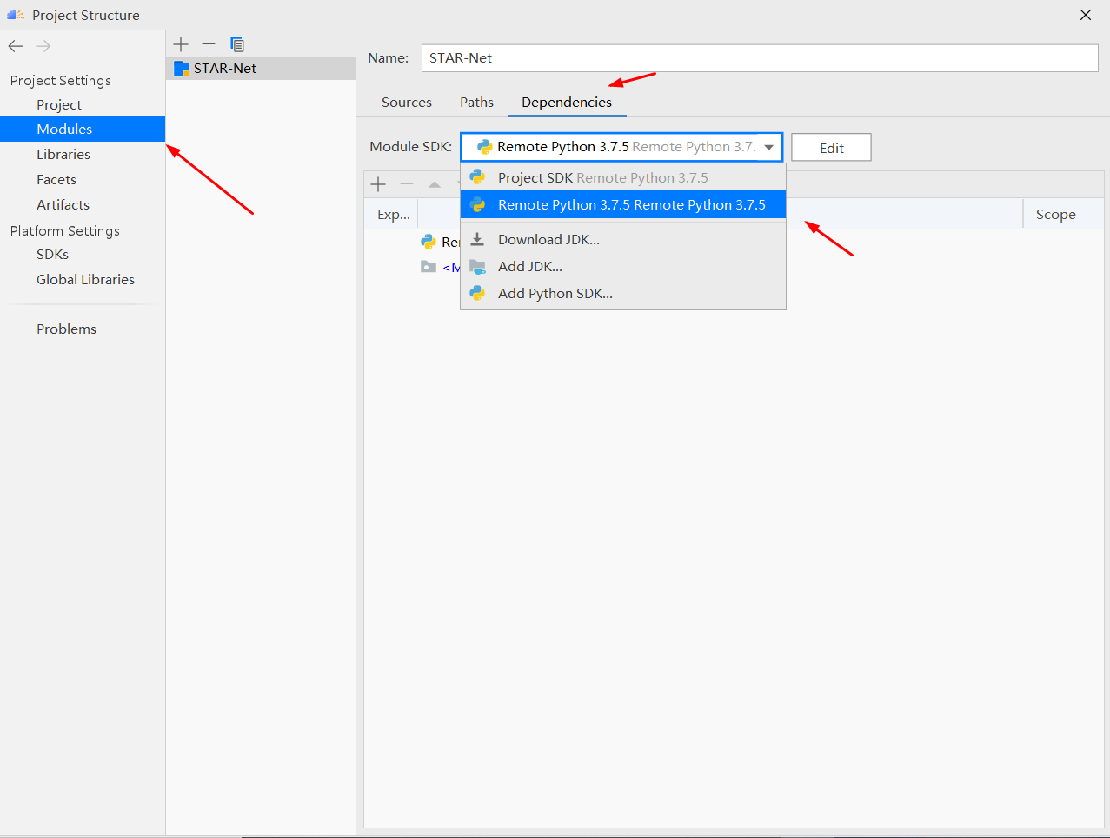Click the Add Python SDK python icon
Viewport: 1110px width, 838px height.
pos(477,293)
